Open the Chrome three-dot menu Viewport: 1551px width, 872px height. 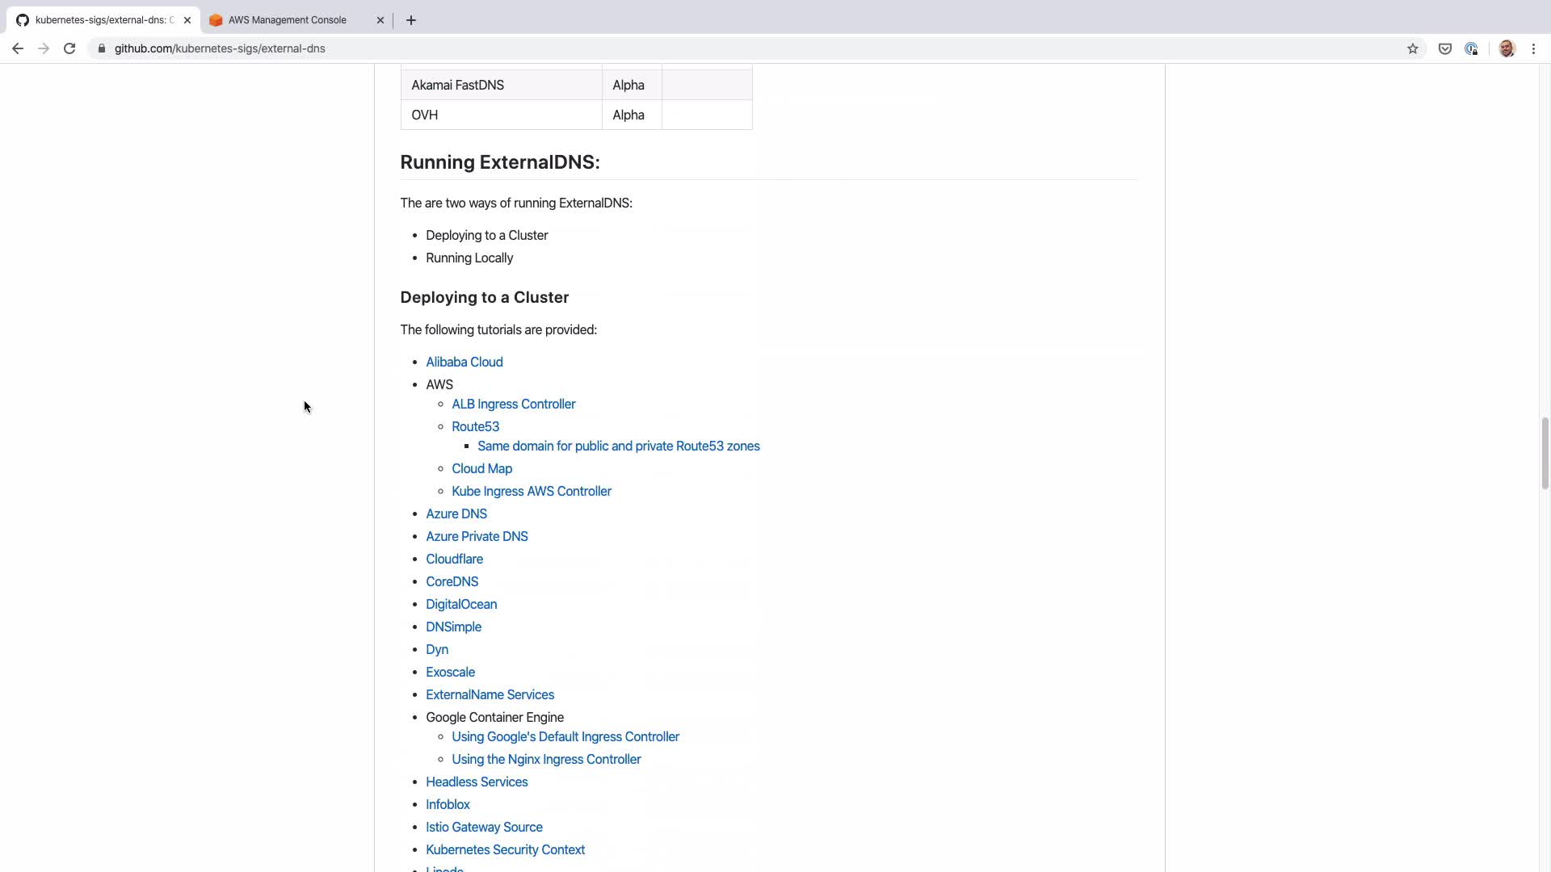coord(1533,48)
